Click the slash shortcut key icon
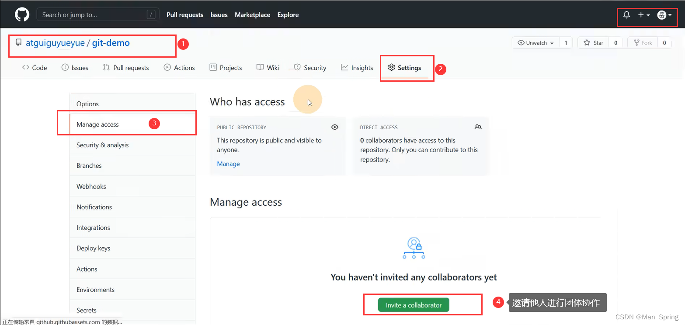 click(151, 15)
